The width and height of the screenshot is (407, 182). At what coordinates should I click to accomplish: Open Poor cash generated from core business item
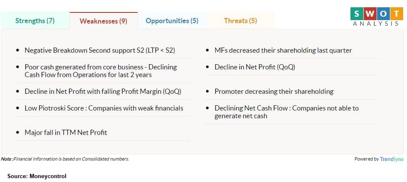coord(102,71)
